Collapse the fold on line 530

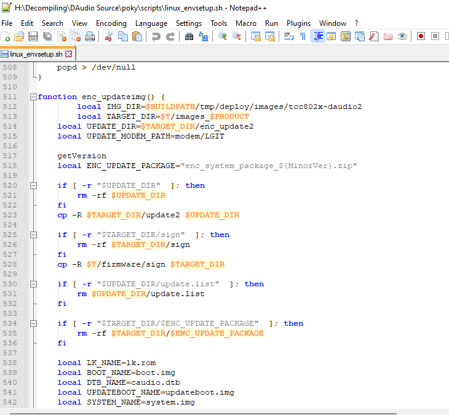(x=33, y=284)
